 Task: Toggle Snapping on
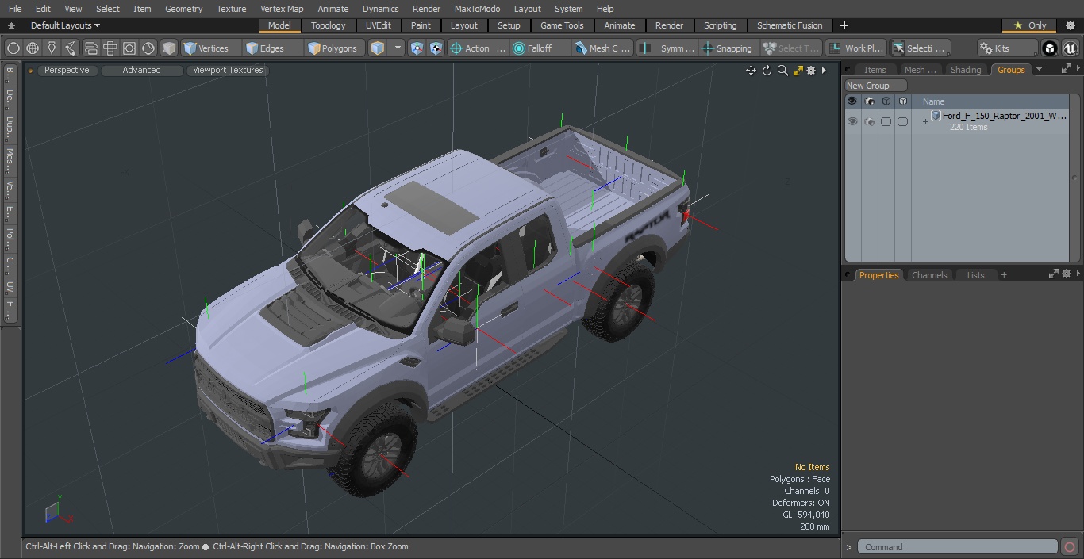[728, 48]
